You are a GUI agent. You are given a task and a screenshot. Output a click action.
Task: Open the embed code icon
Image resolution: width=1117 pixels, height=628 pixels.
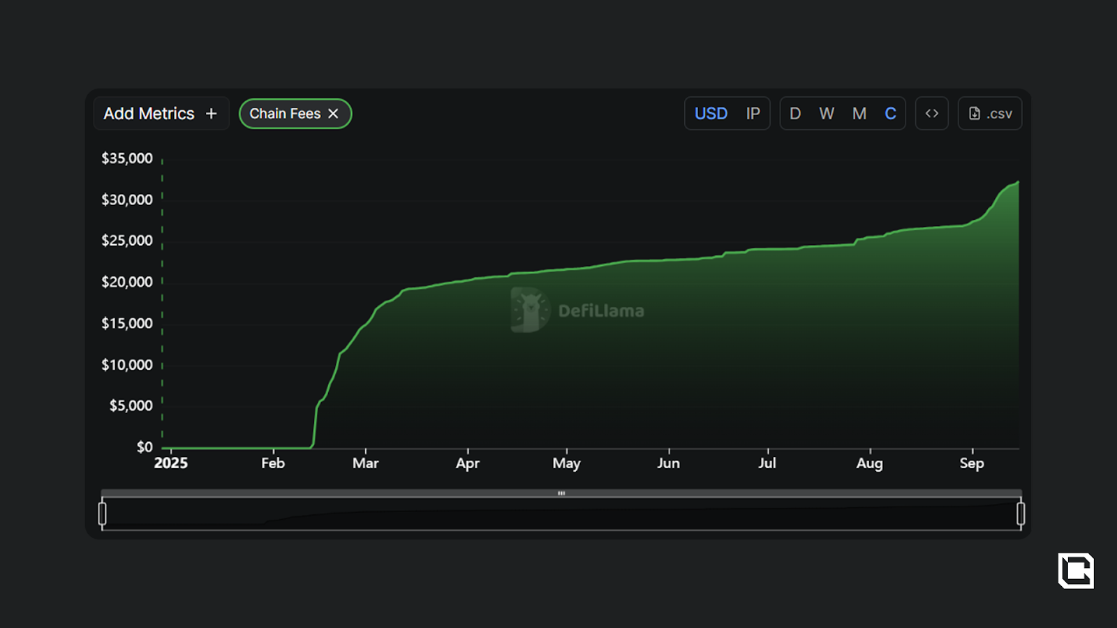pos(931,114)
